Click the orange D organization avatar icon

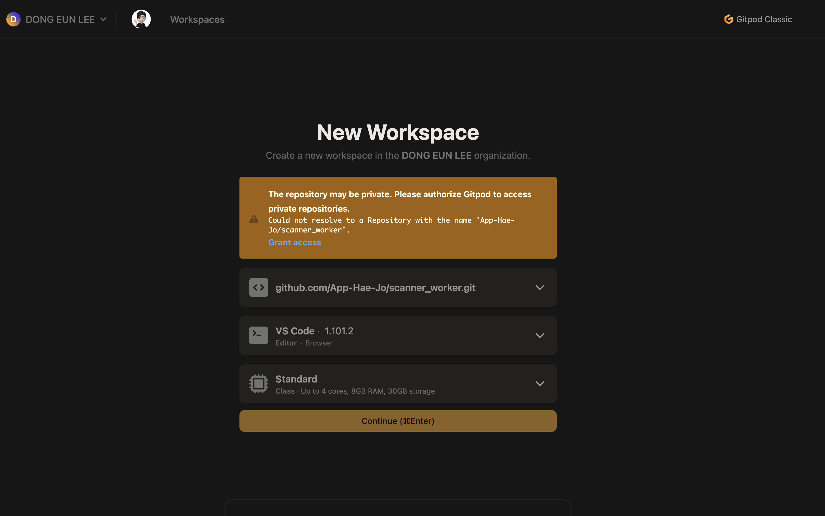click(13, 20)
